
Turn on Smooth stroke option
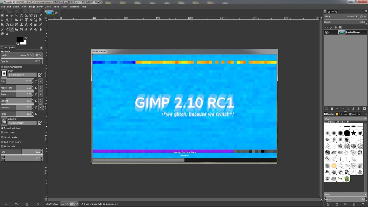coord(2,137)
